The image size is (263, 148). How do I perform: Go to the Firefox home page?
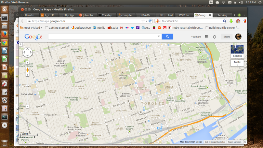pyautogui.click(x=238, y=21)
